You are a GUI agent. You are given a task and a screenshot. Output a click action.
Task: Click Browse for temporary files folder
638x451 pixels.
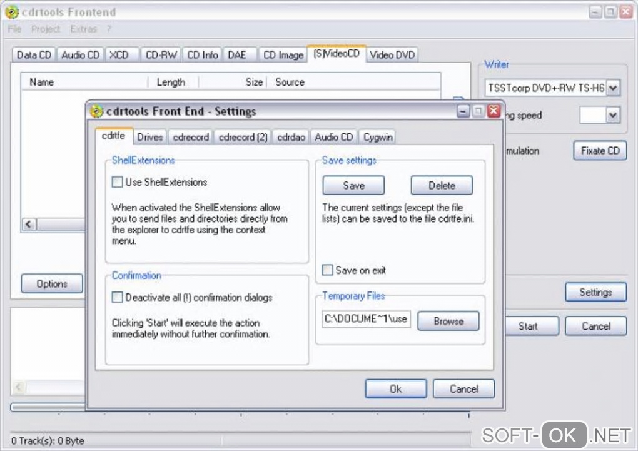448,321
